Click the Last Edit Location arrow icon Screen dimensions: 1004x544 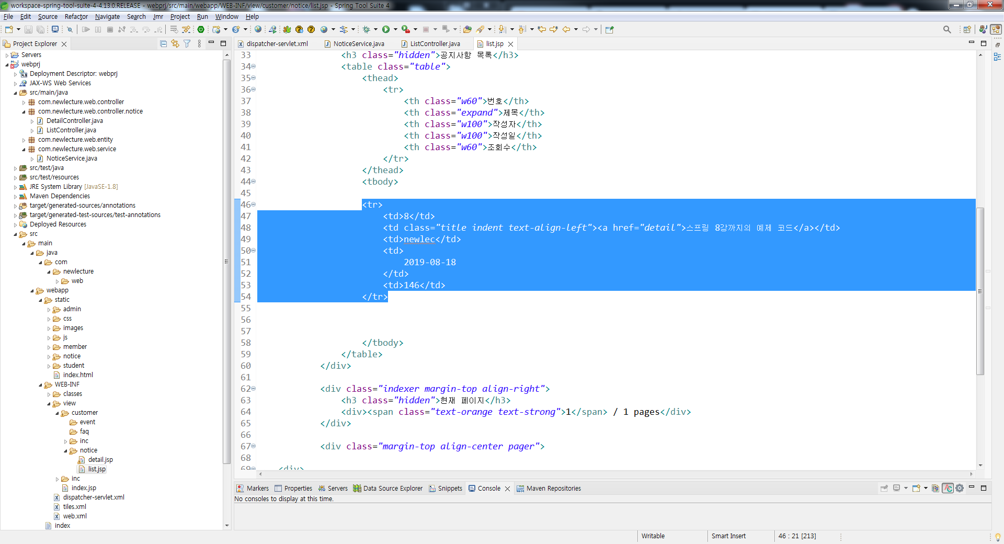coord(542,29)
